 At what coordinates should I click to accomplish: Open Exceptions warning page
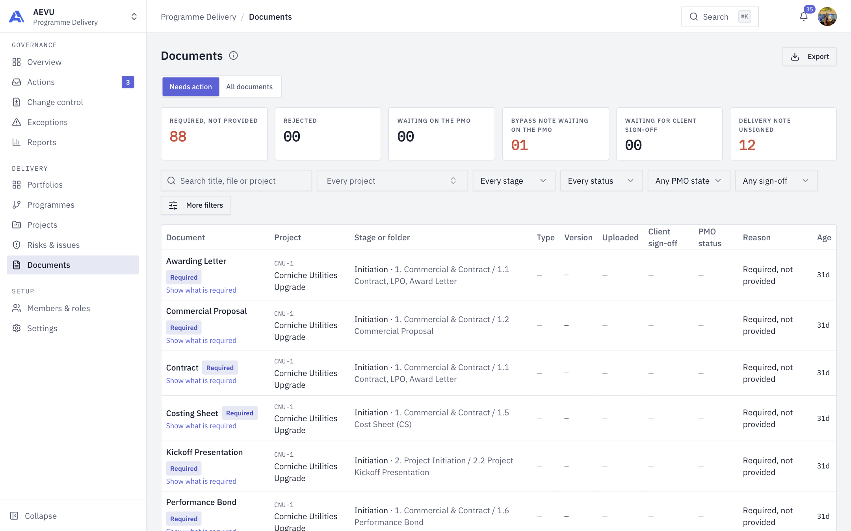coord(73,122)
